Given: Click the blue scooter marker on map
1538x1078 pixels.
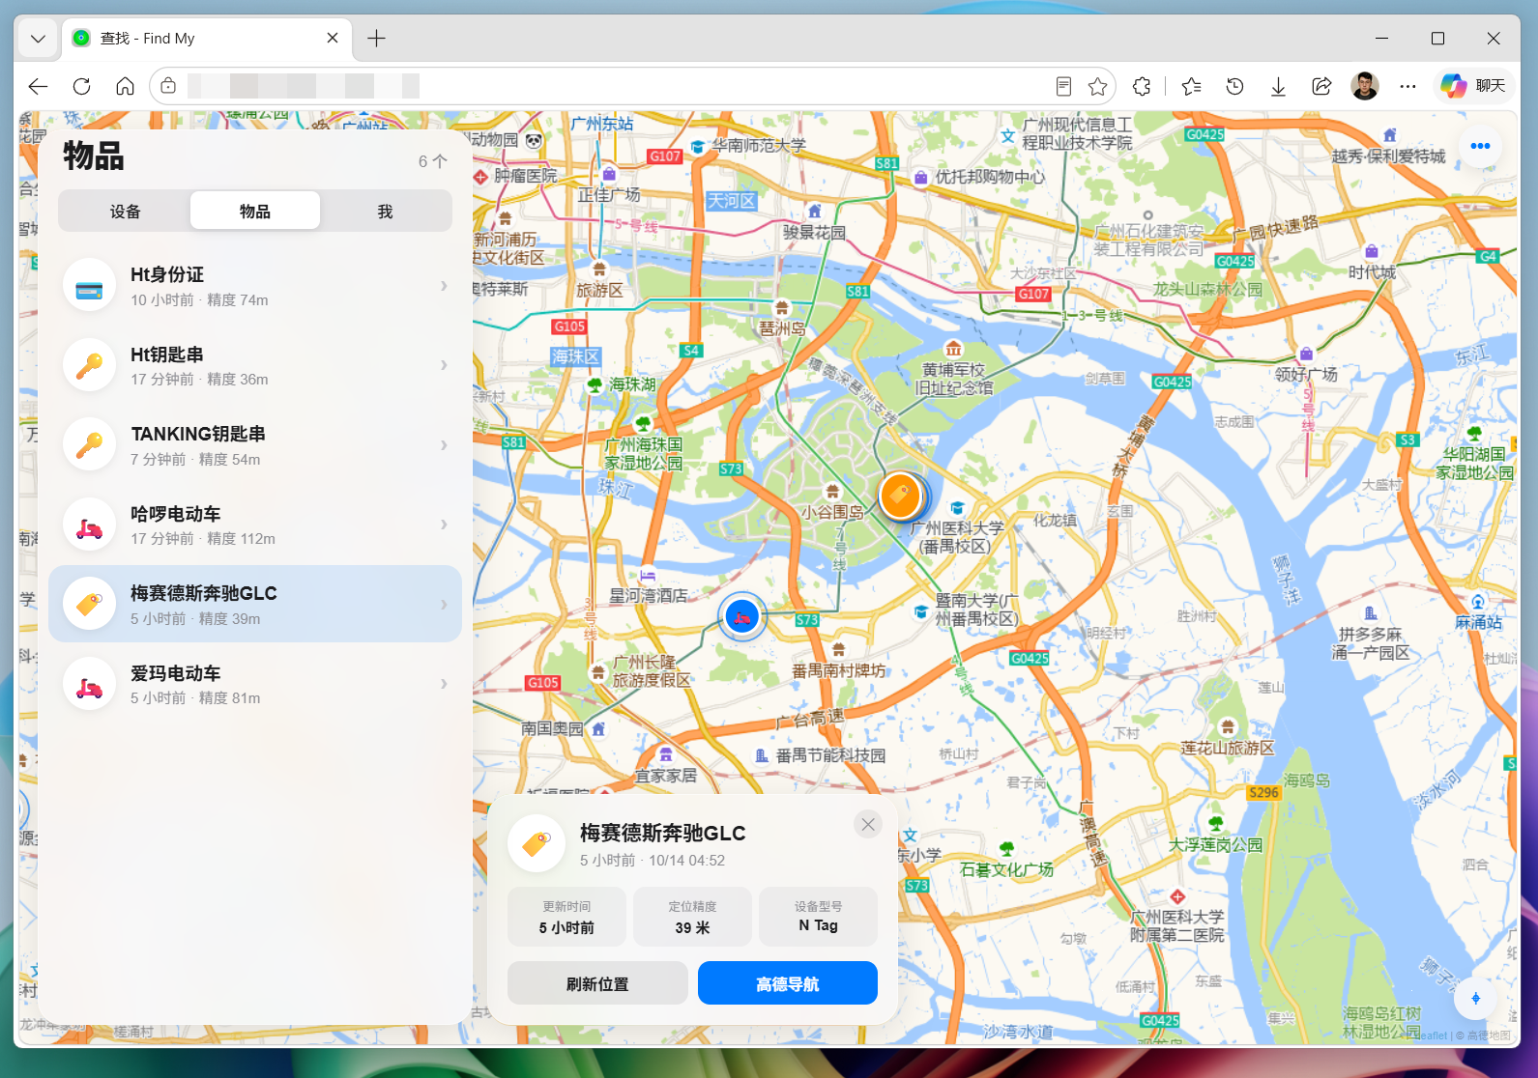Looking at the screenshot, I should (742, 616).
